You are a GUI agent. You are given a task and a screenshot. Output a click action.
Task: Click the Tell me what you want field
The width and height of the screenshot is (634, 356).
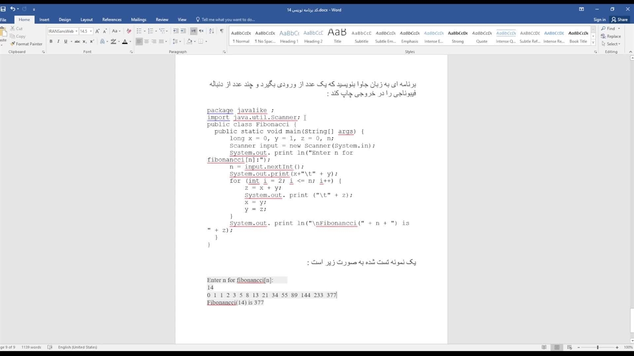228,20
